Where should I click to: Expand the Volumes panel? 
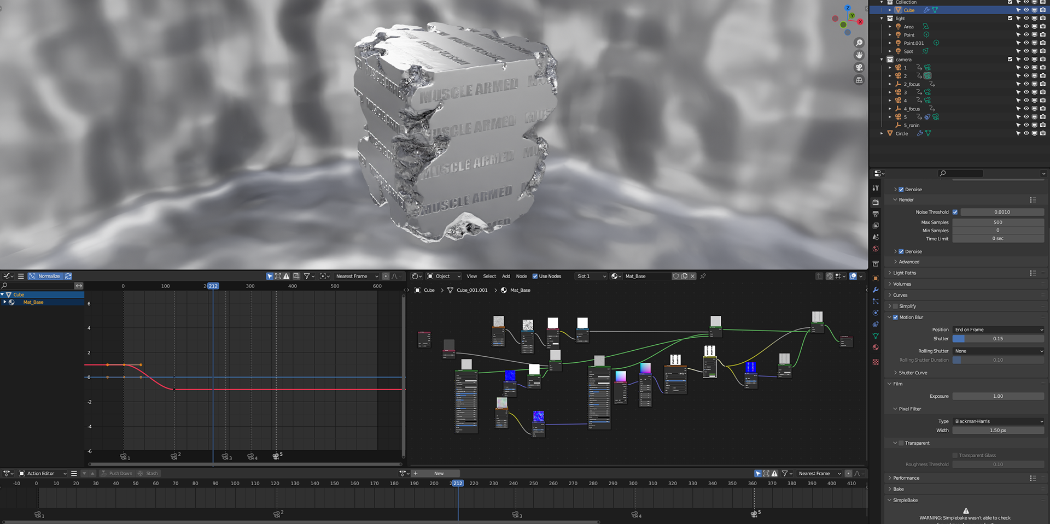click(902, 284)
